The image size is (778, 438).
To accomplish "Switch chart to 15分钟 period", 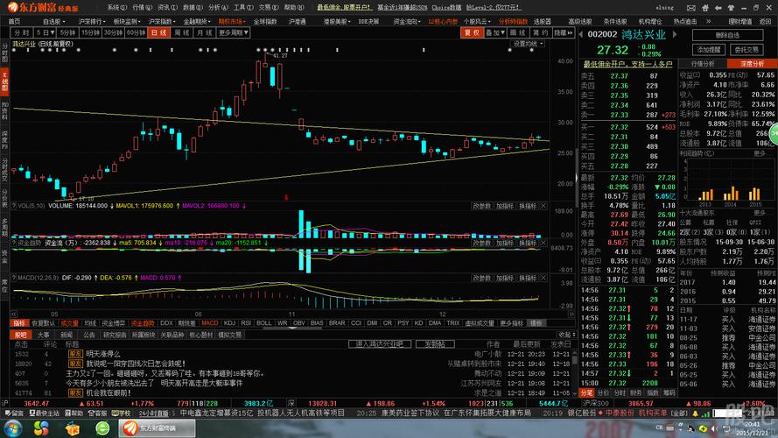I will [x=90, y=32].
